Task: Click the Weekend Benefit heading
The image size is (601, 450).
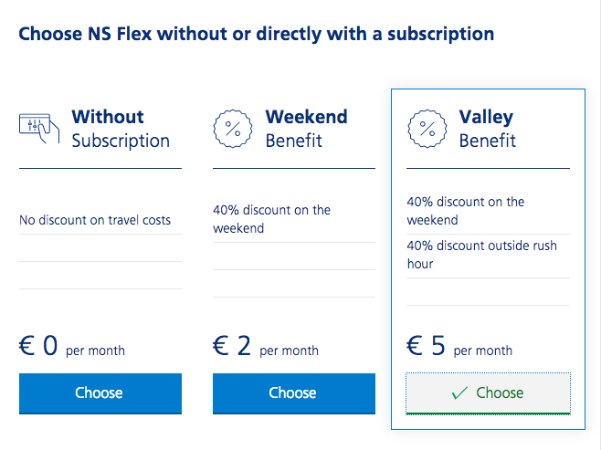Action: coord(306,129)
